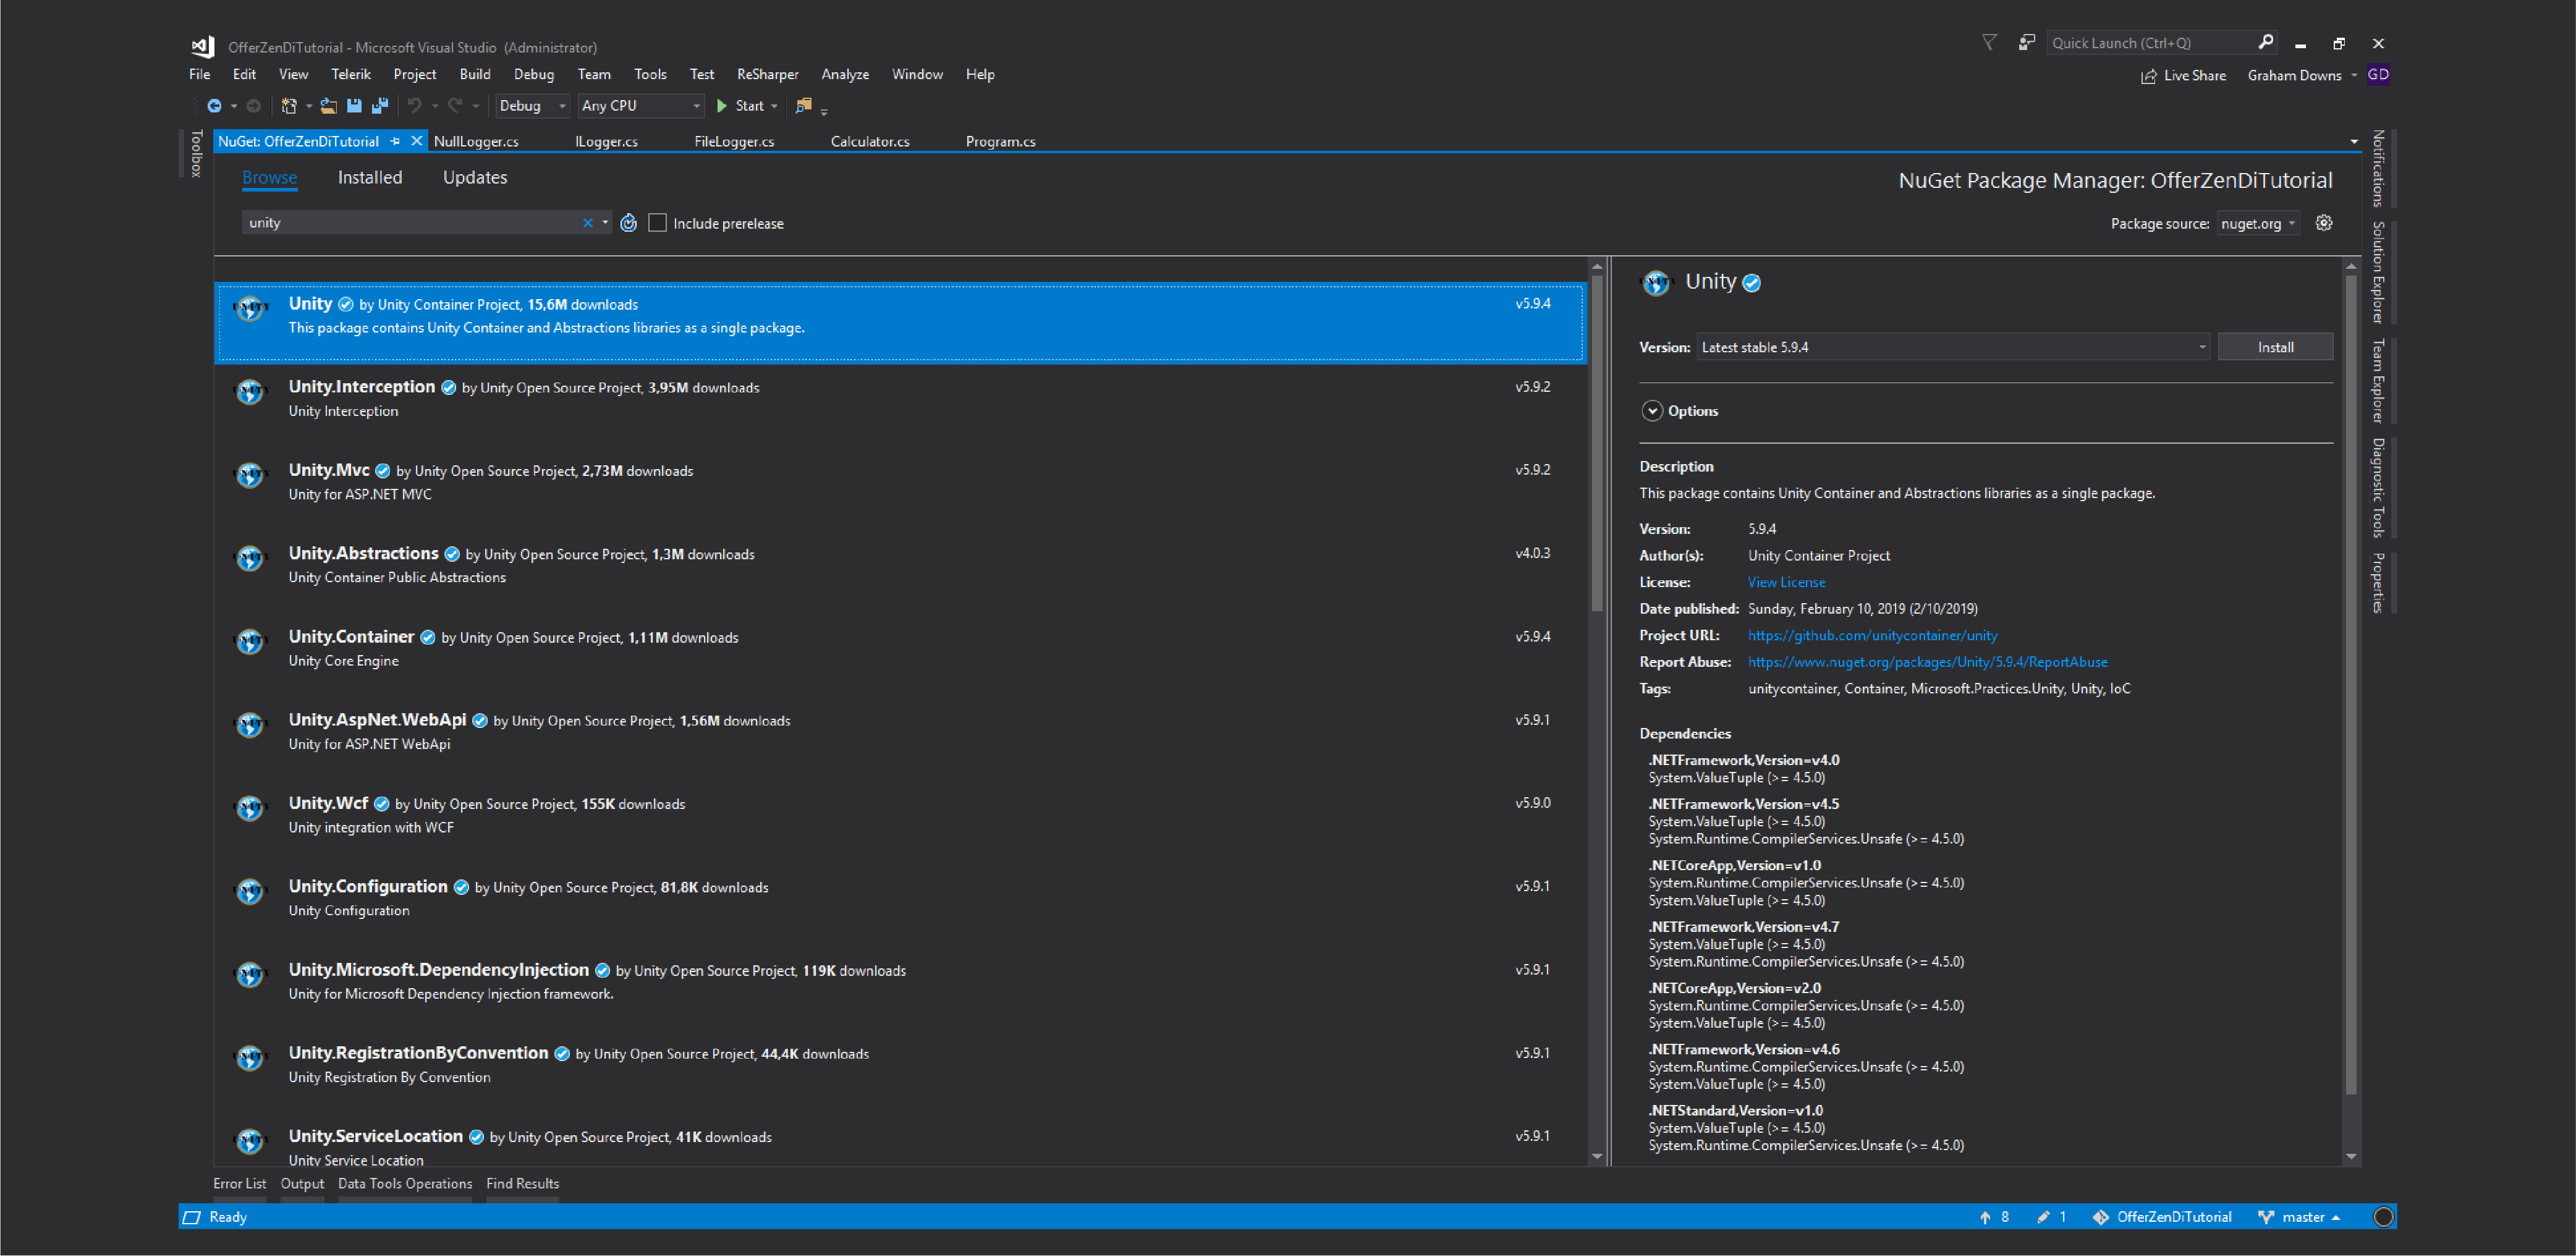
Task: Open the View License link
Action: pyautogui.click(x=1786, y=583)
